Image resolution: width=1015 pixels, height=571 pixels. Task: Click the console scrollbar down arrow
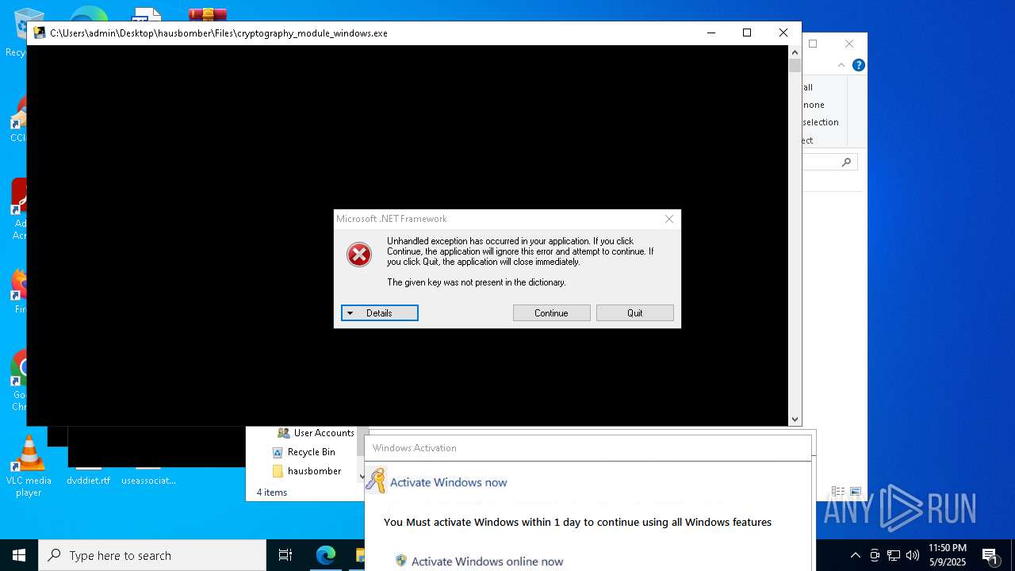tap(795, 420)
